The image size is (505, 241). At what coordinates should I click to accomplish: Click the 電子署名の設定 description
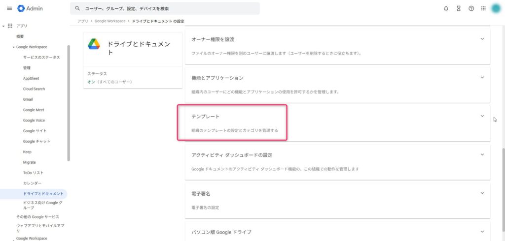click(205, 208)
